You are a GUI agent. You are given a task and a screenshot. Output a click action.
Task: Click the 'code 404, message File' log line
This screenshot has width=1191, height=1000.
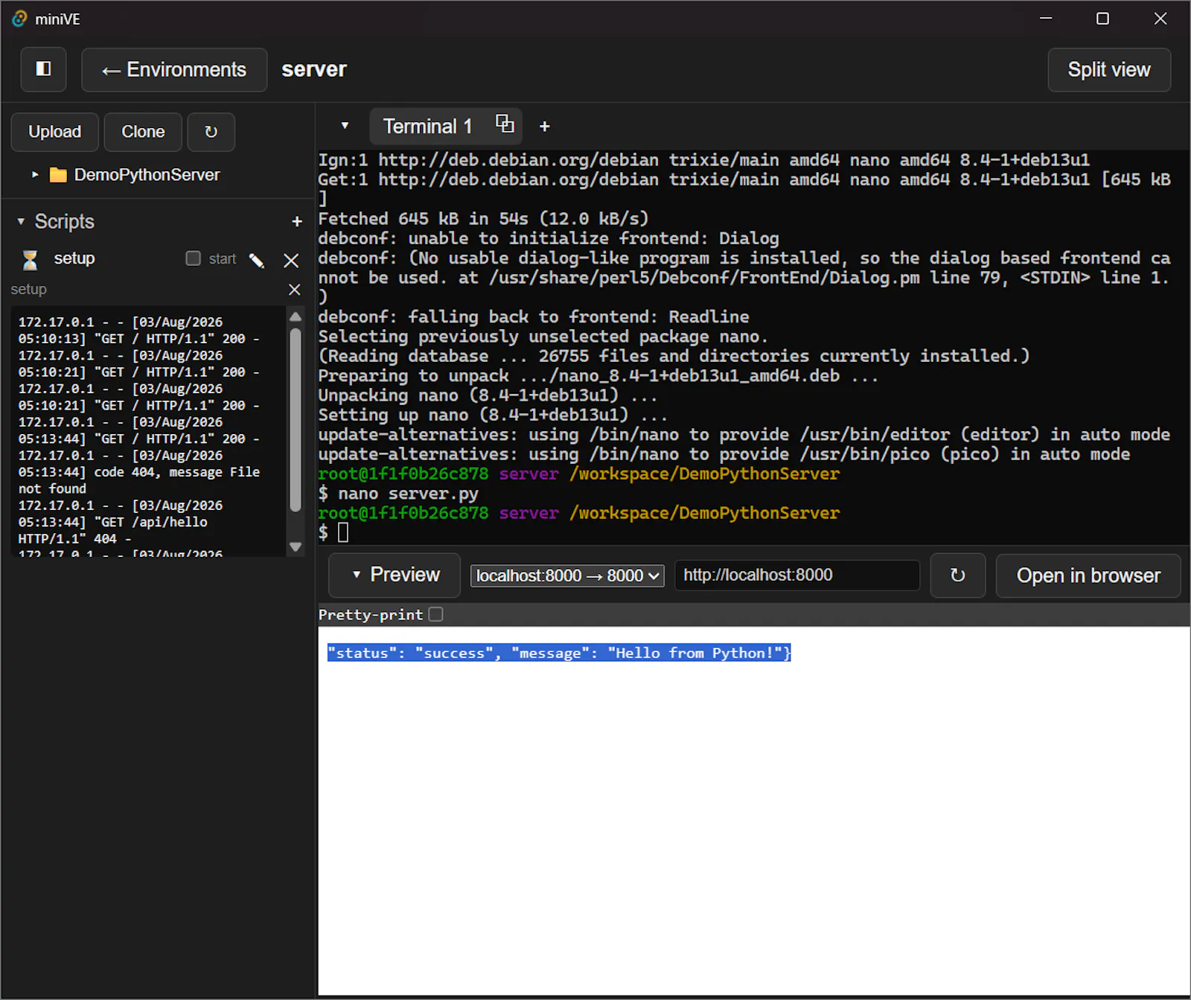(139, 472)
